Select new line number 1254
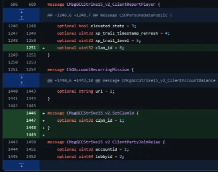218x172 pixels. click(31, 70)
